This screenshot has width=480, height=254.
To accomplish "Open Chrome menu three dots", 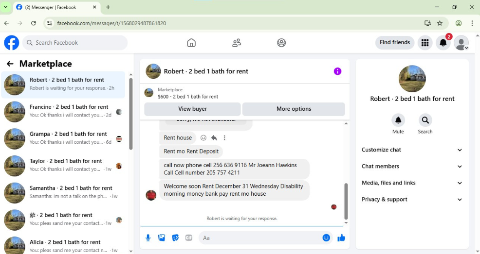I will tap(472, 23).
